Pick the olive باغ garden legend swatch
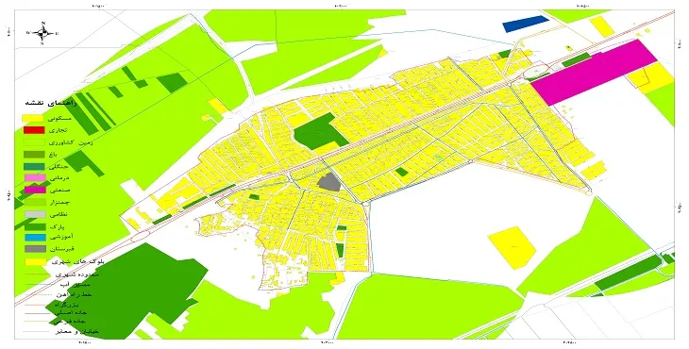Viewport: 689px width, 349px height. click(x=34, y=155)
